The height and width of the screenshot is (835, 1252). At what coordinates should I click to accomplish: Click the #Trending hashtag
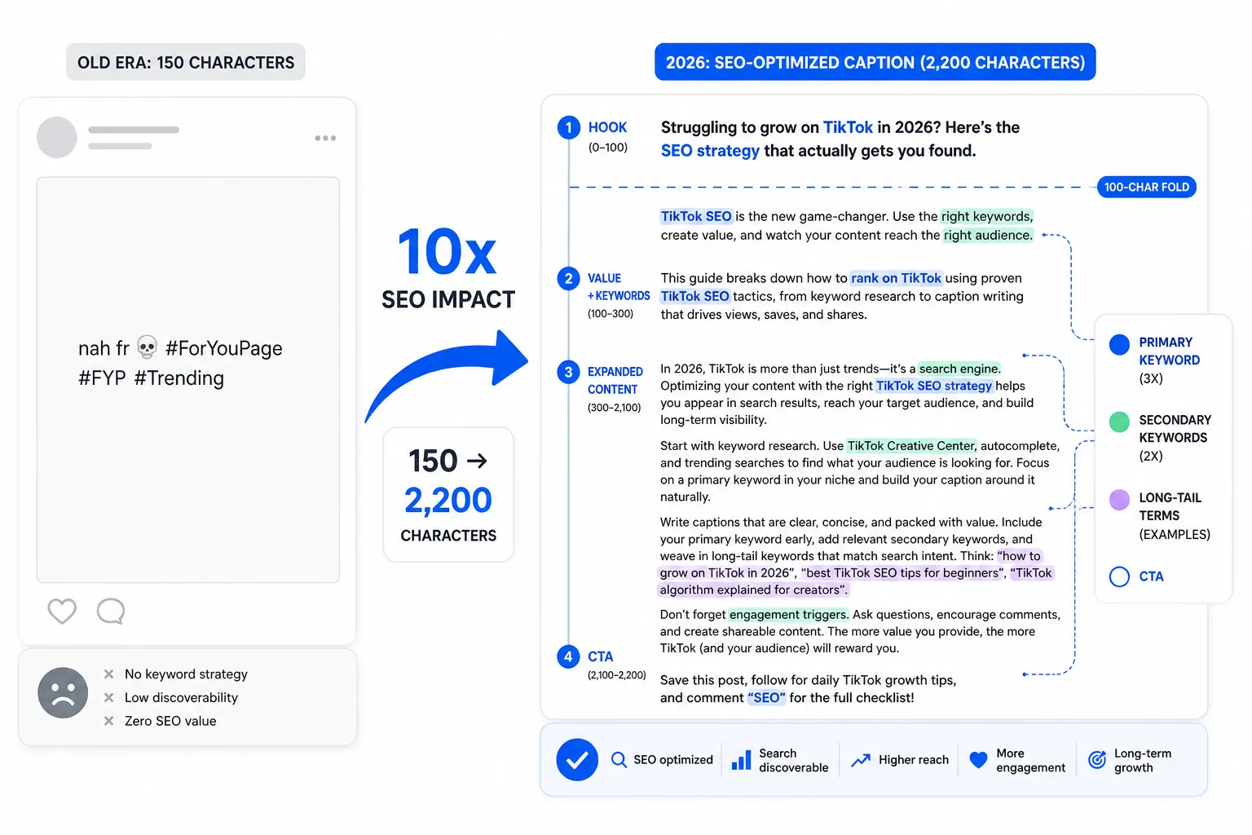[179, 378]
